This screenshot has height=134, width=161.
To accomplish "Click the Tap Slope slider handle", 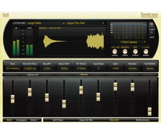I will coord(98,97).
